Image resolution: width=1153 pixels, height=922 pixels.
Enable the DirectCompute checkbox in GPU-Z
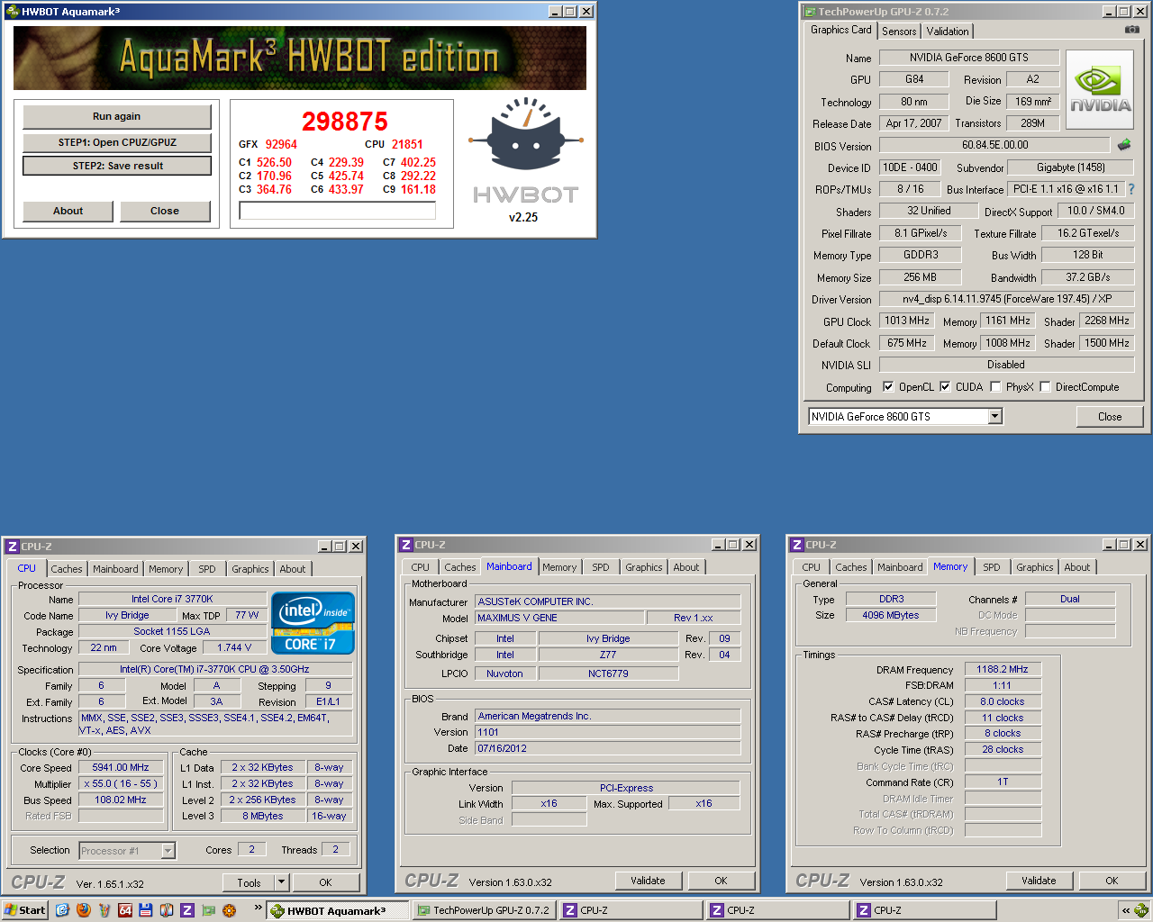(x=1045, y=387)
